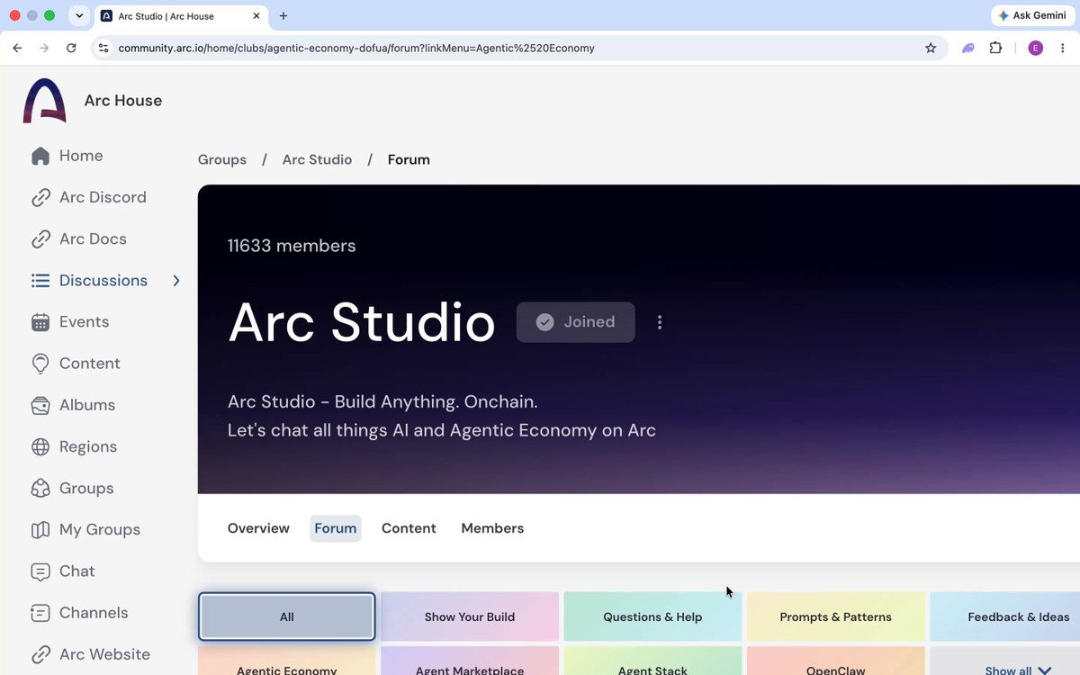Open the Arc Studio three-dot options menu

[x=660, y=322]
